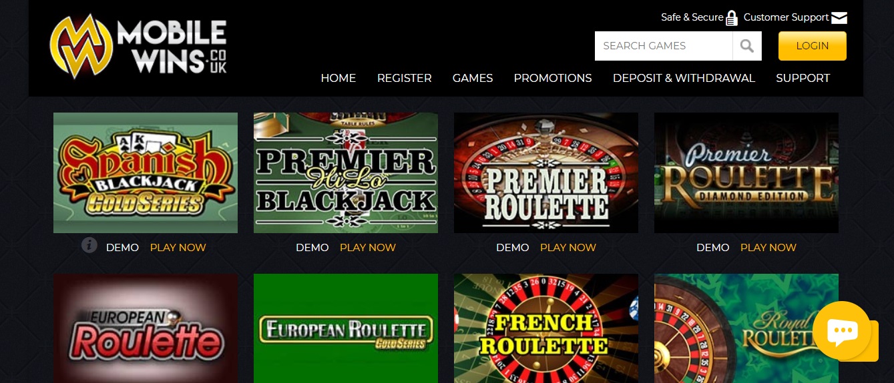Select PROMOTIONS in the navigation bar

pyautogui.click(x=553, y=78)
